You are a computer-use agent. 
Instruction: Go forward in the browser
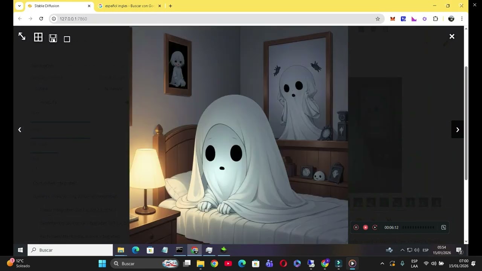tap(31, 19)
